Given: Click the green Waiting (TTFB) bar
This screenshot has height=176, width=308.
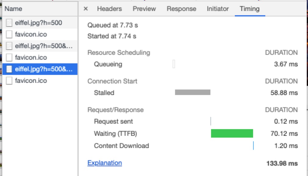Looking at the screenshot, I should (232, 133).
